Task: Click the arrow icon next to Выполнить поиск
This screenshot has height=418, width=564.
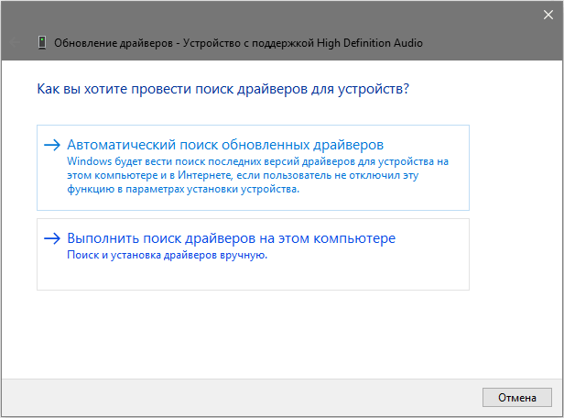Action: [52, 238]
